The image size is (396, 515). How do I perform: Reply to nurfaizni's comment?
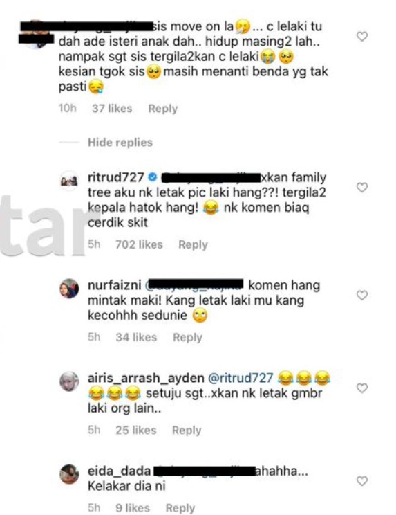point(187,338)
